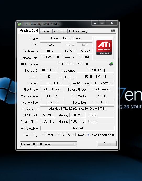Click the TechPowerUp GPU-Z 0.4.7 window title
The height and width of the screenshot is (181, 142).
tap(41, 24)
